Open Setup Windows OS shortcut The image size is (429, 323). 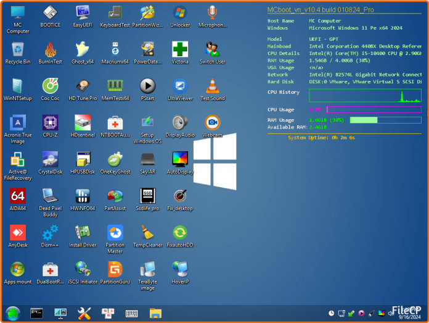[x=147, y=130]
